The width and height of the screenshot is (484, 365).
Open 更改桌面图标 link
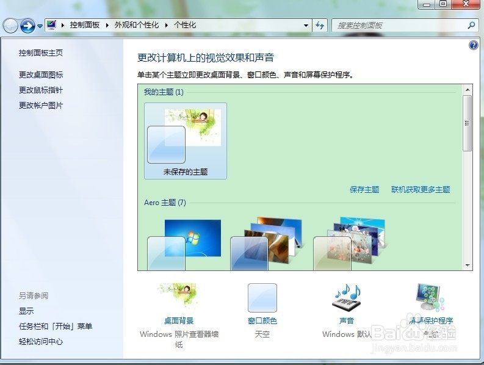point(41,74)
